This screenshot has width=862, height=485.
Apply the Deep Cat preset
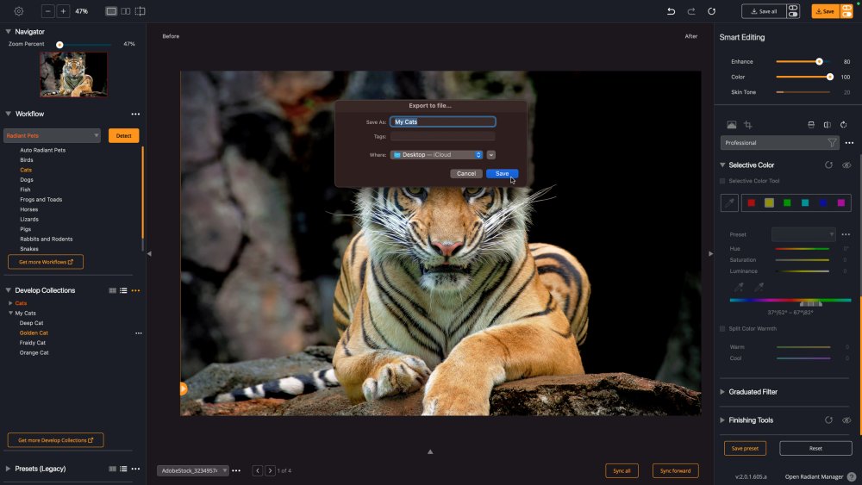31,323
